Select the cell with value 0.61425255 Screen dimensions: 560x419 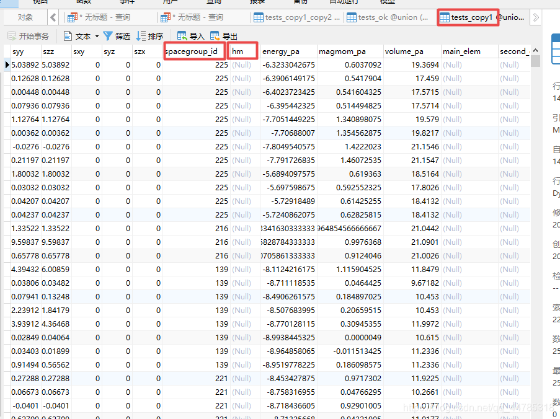350,201
